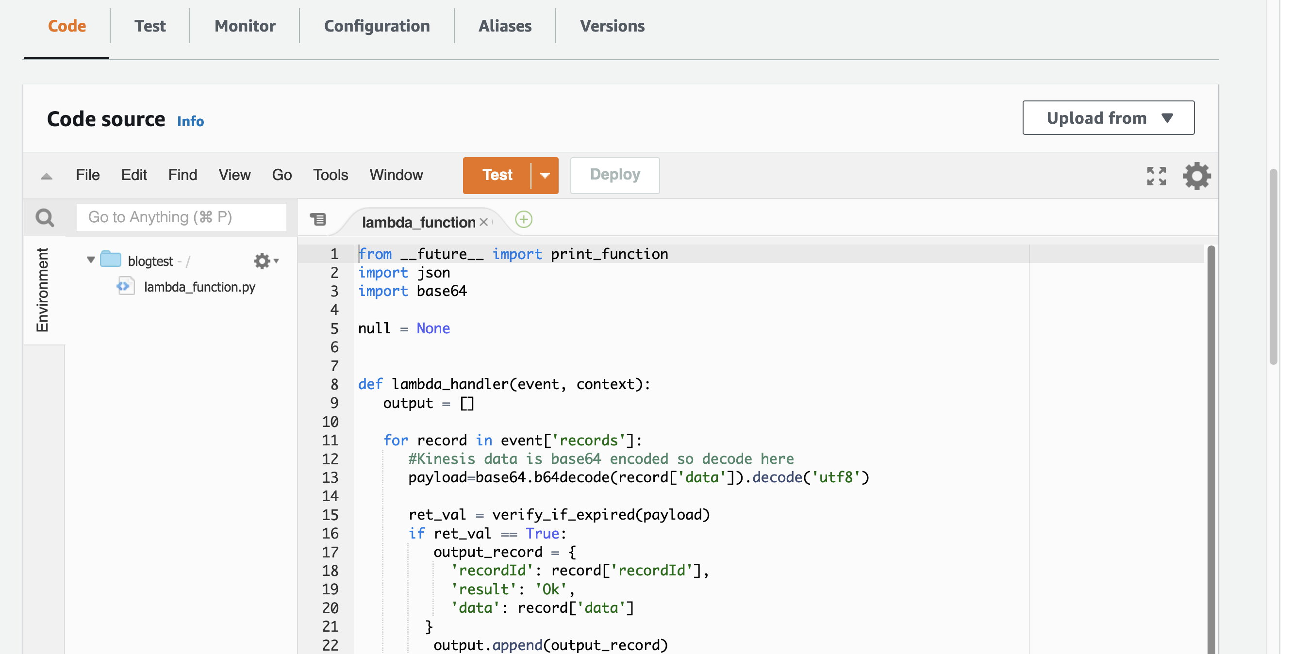Image resolution: width=1292 pixels, height=654 pixels.
Task: Open the Tools menu
Action: [330, 175]
